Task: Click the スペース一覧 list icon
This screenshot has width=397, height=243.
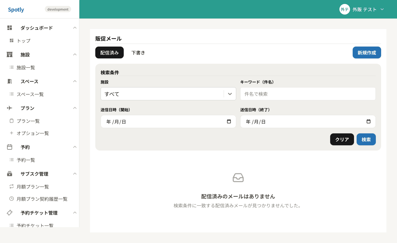Action: click(12, 94)
